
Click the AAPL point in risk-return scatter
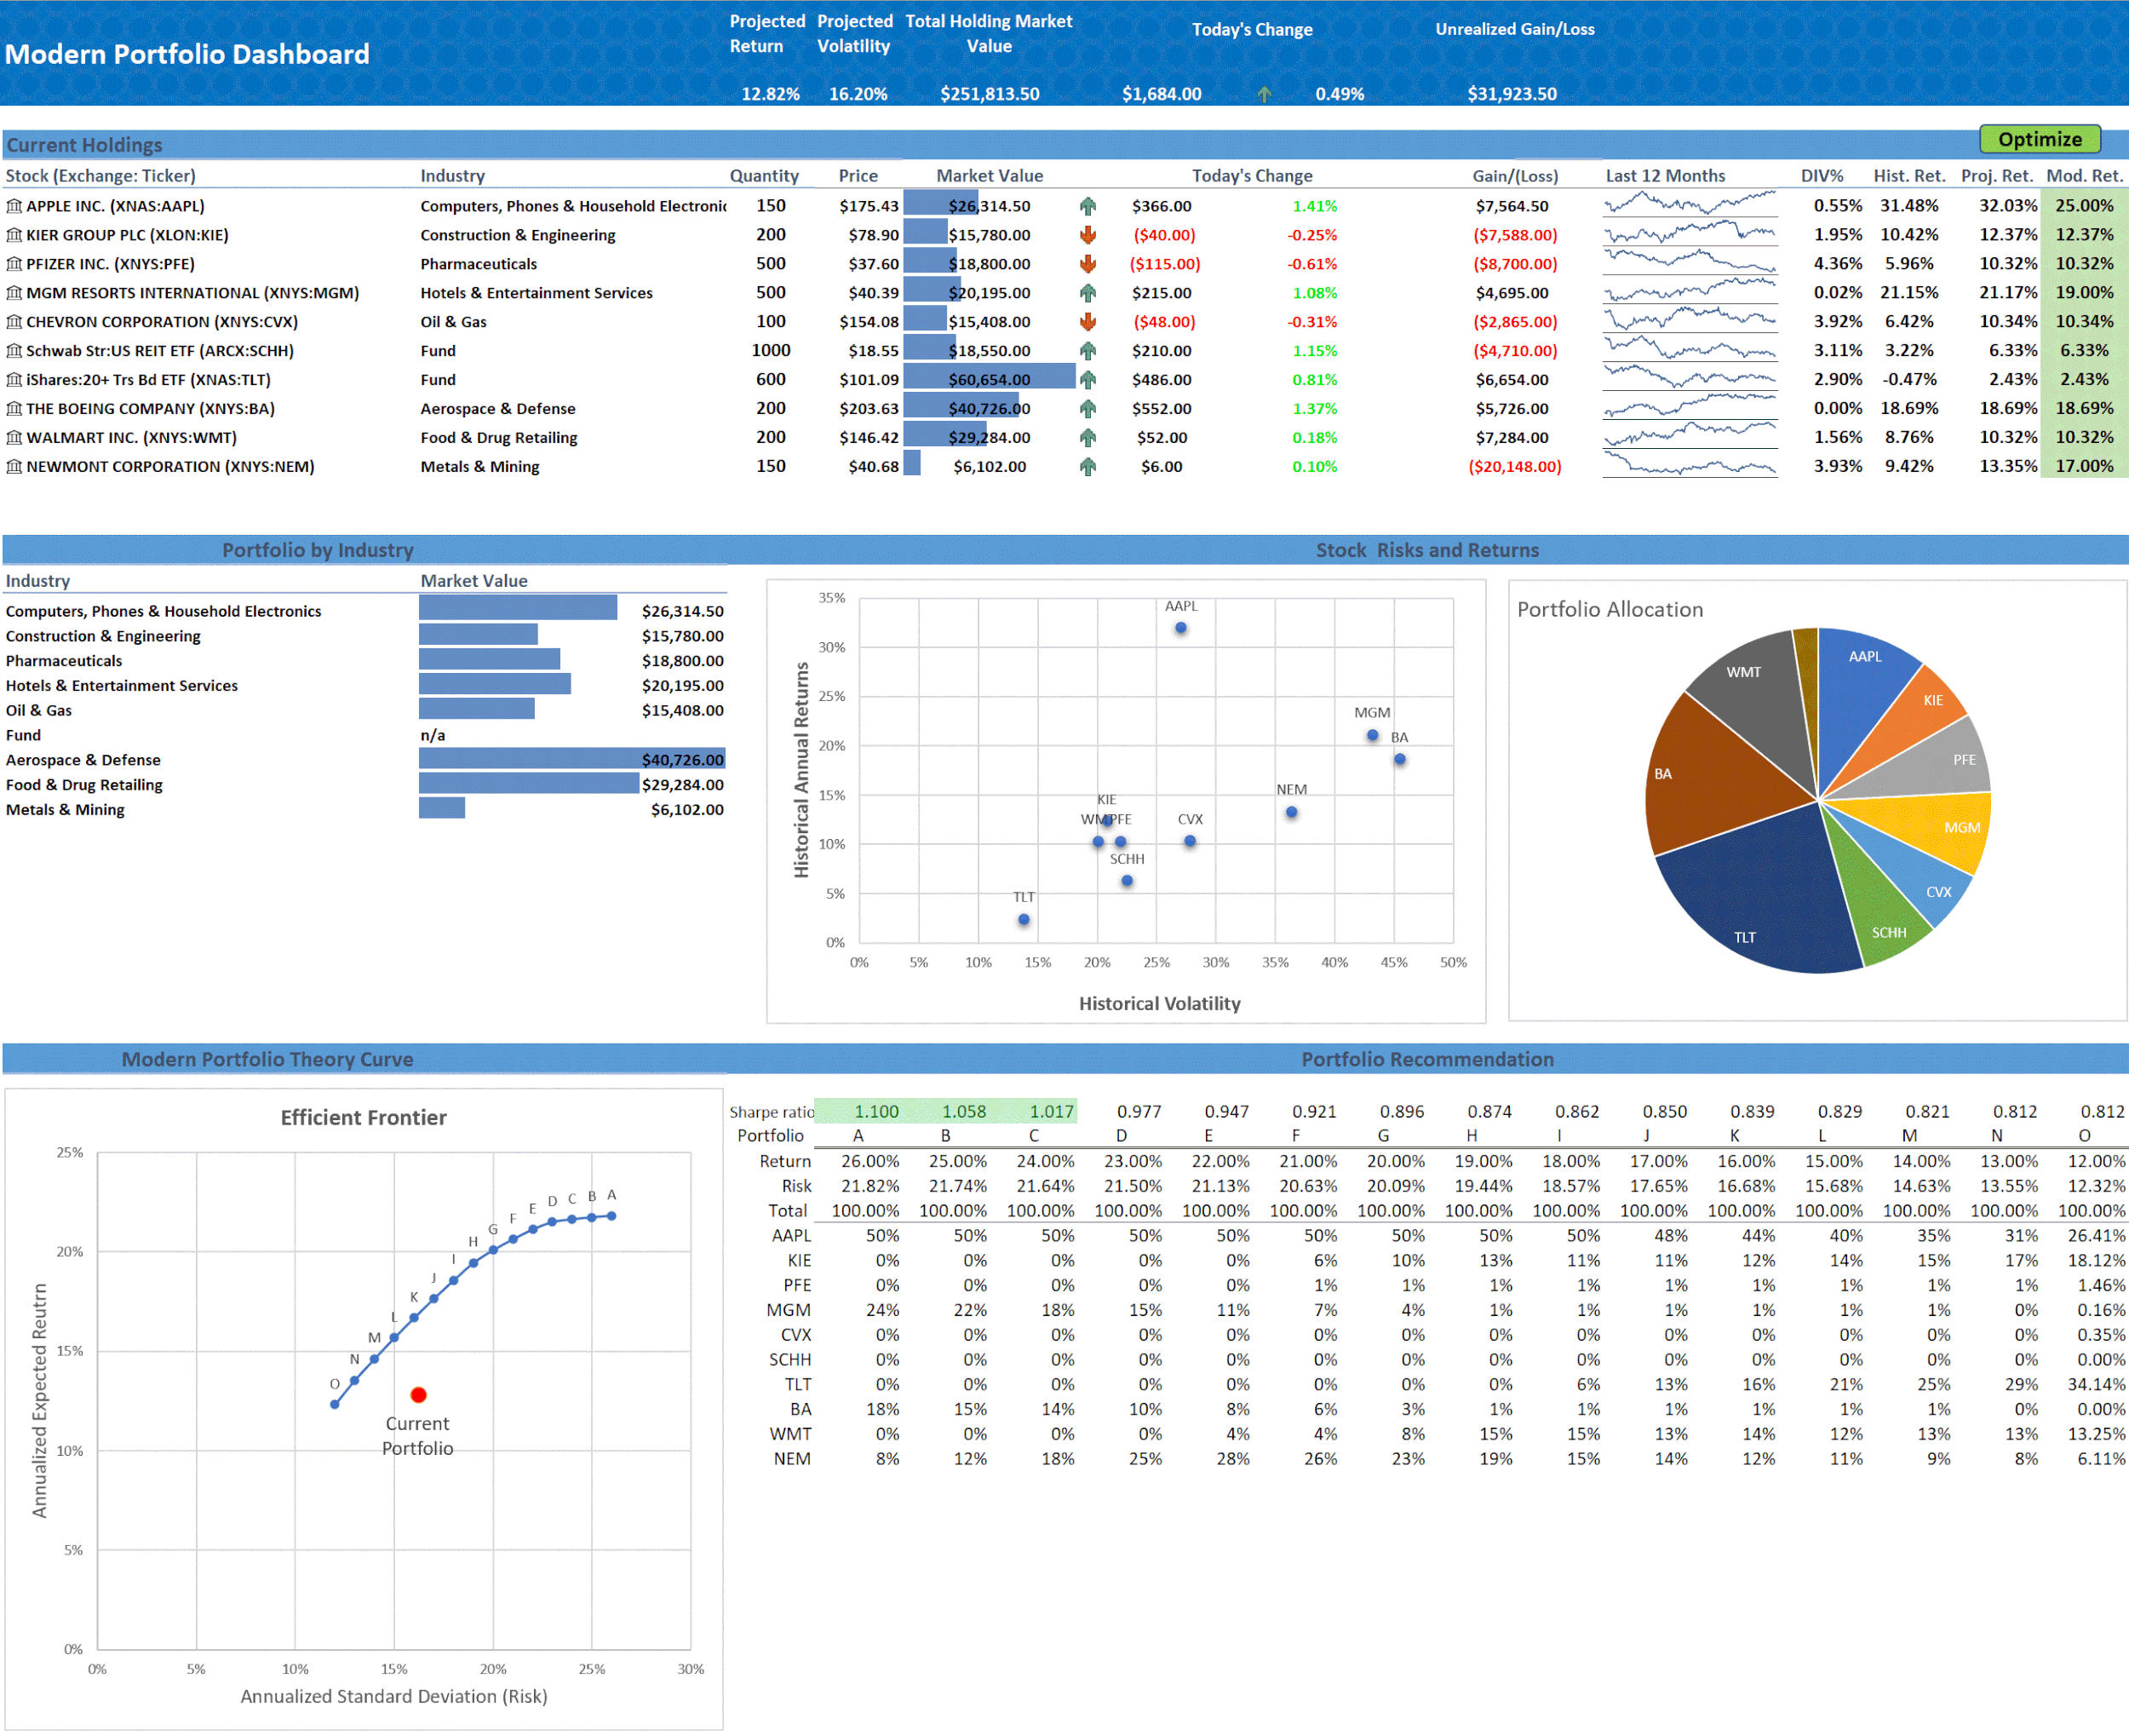1179,627
